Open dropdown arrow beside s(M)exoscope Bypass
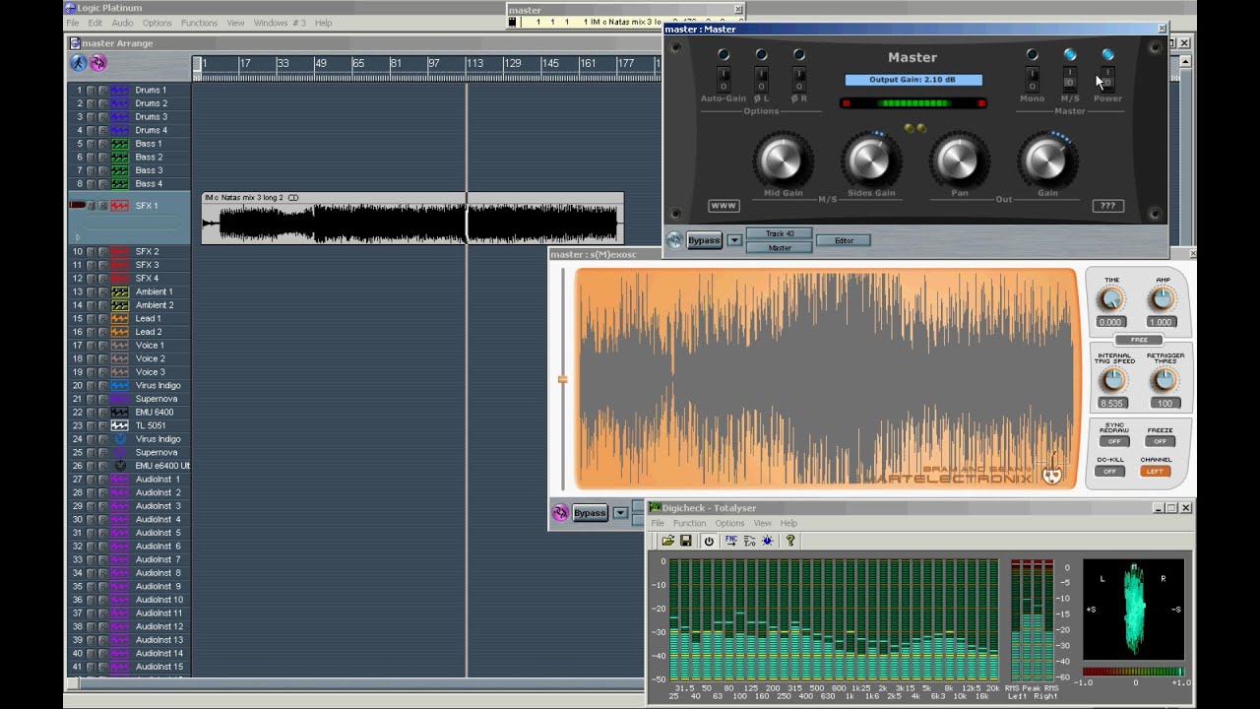 tap(620, 513)
